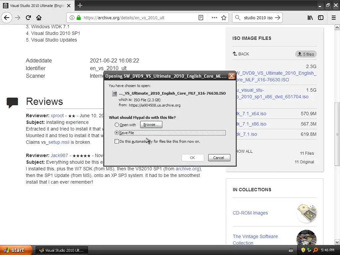Screen dimensions: 340x255
Task: Click the archive icon on the browser tab
Action: coord(5,6)
